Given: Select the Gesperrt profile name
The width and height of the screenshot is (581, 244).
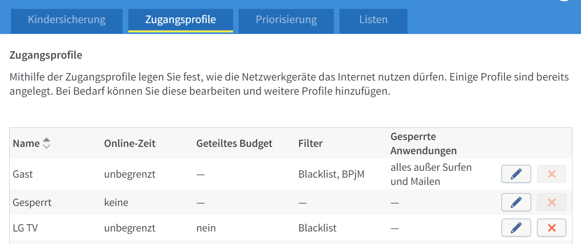Looking at the screenshot, I should tap(32, 202).
